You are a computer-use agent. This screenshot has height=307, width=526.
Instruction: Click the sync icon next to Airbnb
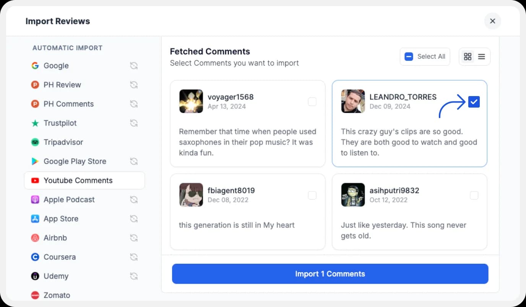[134, 238]
